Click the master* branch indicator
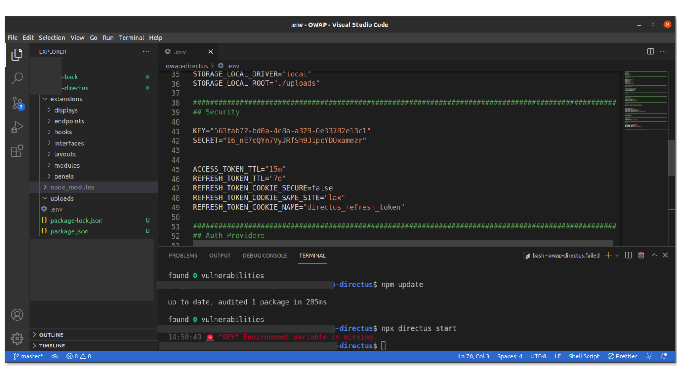 pyautogui.click(x=28, y=356)
